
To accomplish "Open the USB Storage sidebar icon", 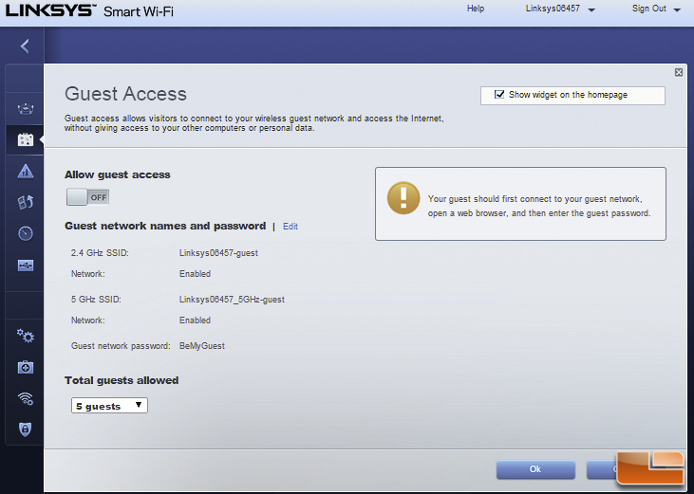I will 26,265.
